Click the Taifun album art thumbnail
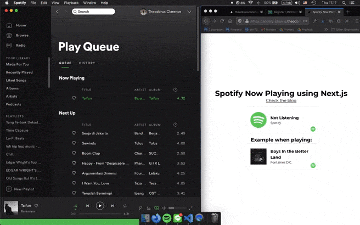Viewport: 360px width, 225px height. (11, 208)
